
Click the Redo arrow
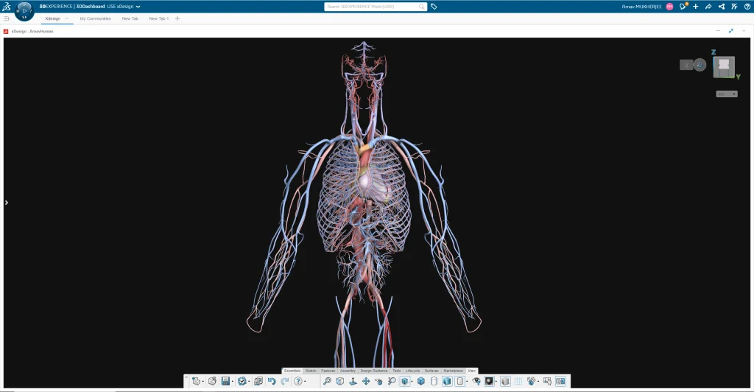pos(284,381)
